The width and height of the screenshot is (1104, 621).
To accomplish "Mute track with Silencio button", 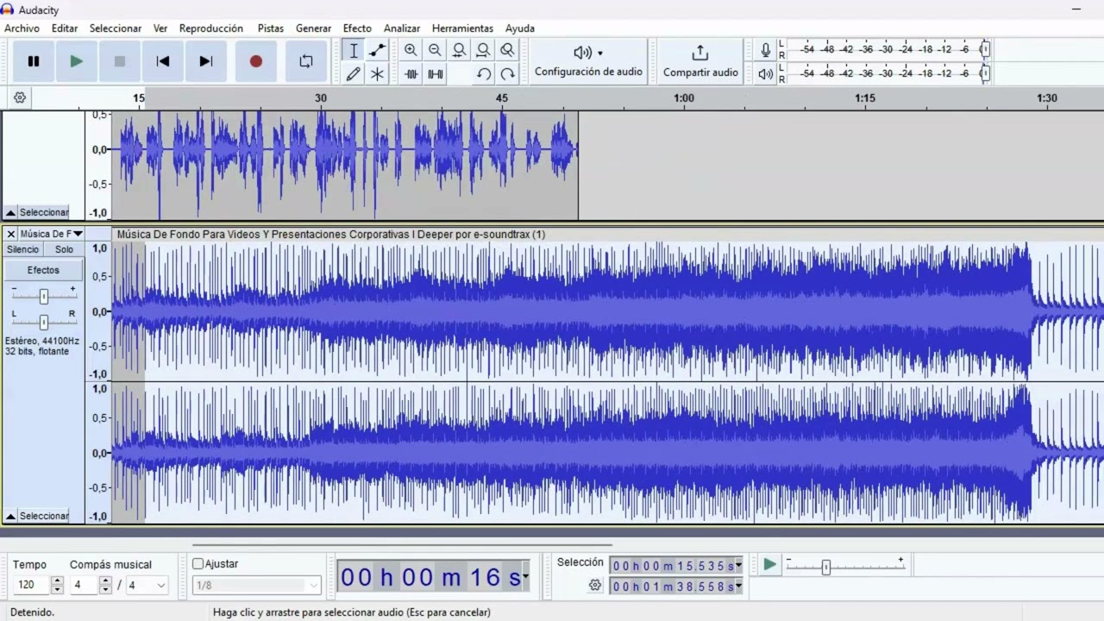I will [23, 249].
